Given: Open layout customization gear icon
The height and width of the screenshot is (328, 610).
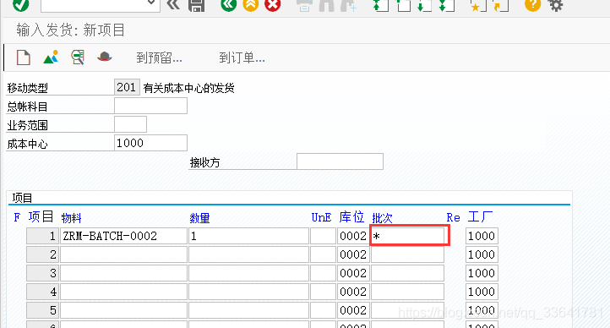Looking at the screenshot, I should click(556, 5).
